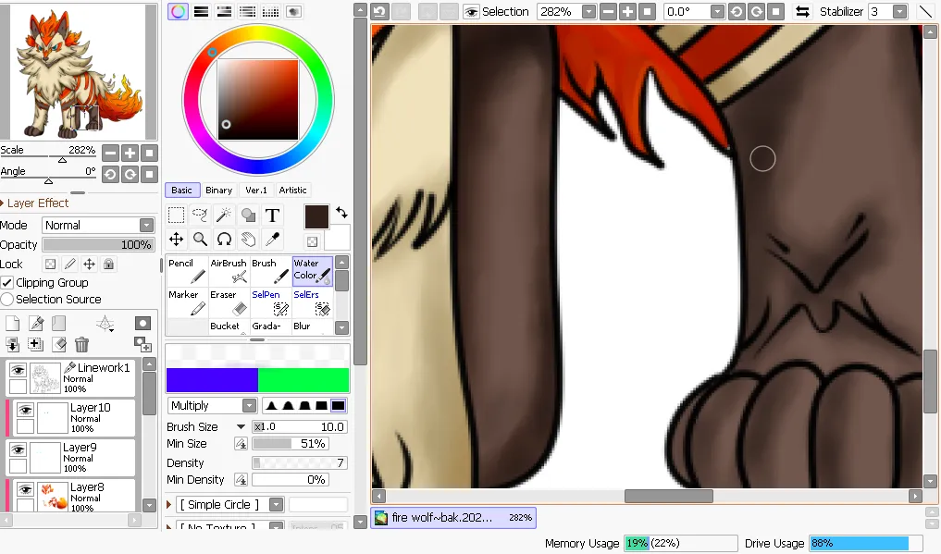Open the HSV slider panel icon
The height and width of the screenshot is (554, 941).
tap(224, 11)
